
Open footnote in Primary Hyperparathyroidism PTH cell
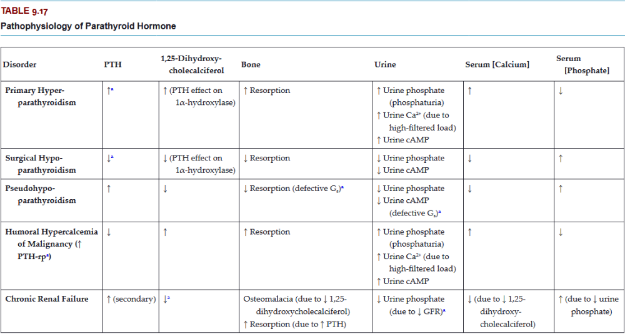tap(112, 90)
